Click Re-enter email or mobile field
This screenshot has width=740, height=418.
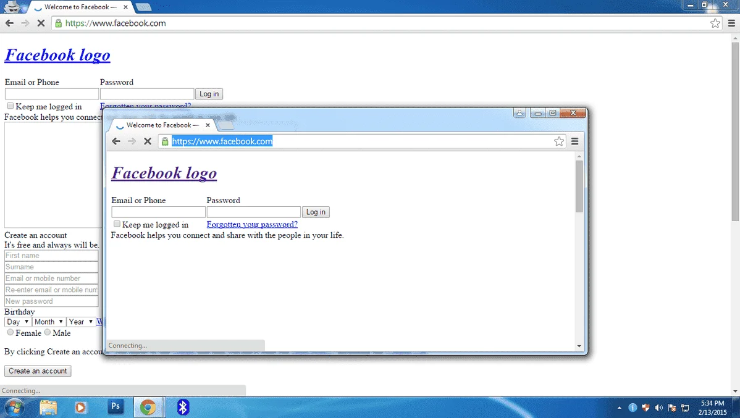(51, 290)
